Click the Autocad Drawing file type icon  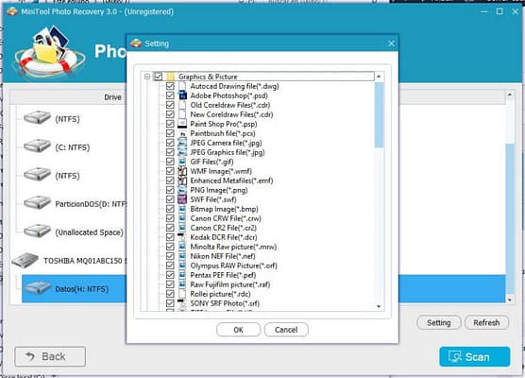tap(182, 86)
